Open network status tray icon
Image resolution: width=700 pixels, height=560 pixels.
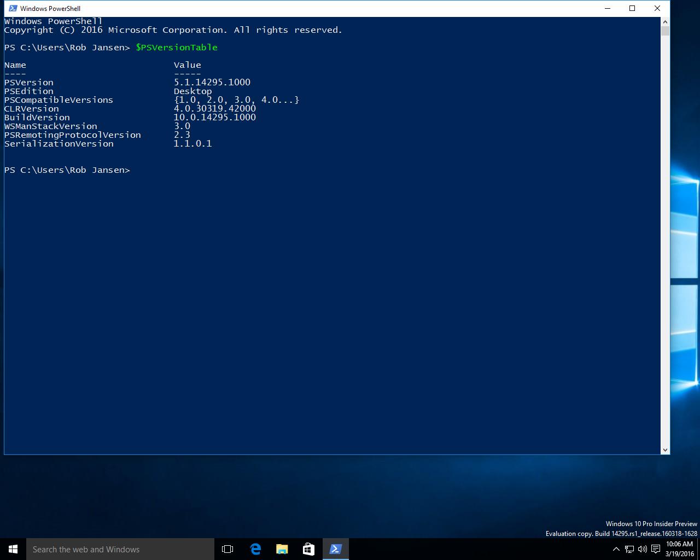point(629,549)
